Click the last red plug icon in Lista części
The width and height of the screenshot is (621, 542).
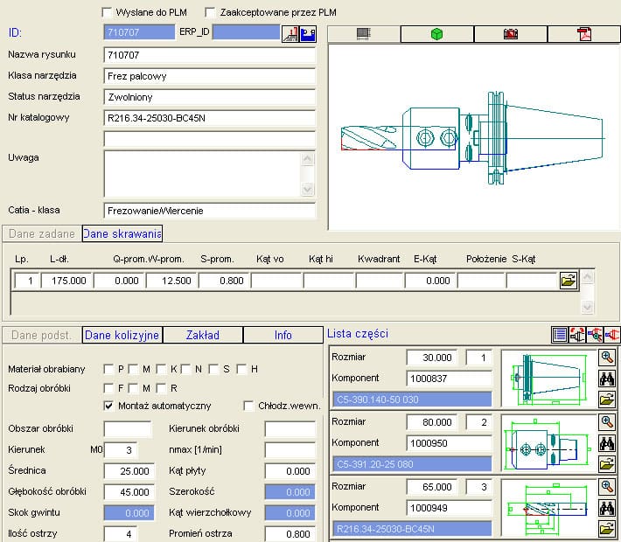point(612,335)
